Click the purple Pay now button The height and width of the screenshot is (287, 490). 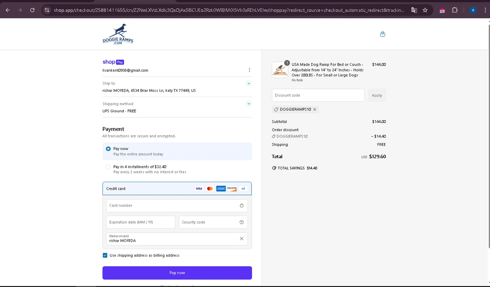point(177,273)
